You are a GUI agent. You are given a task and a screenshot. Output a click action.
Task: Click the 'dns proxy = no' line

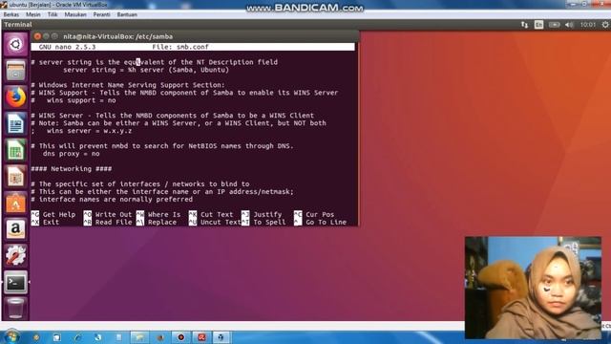(x=71, y=154)
